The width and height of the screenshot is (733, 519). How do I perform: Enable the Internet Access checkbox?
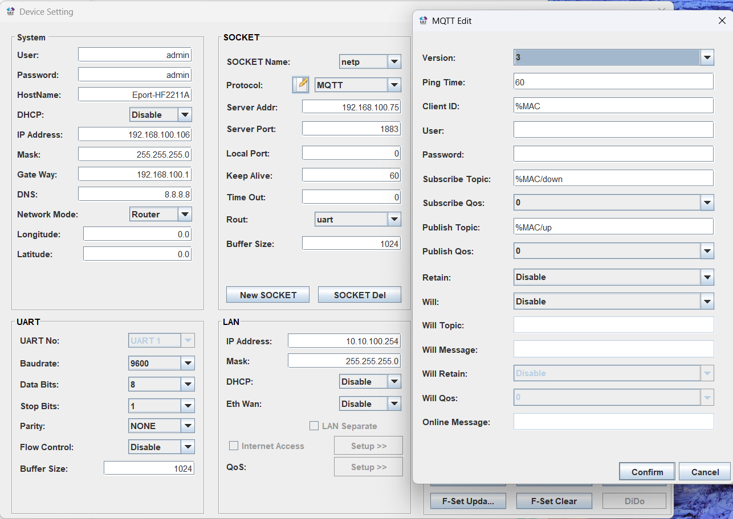pos(234,446)
